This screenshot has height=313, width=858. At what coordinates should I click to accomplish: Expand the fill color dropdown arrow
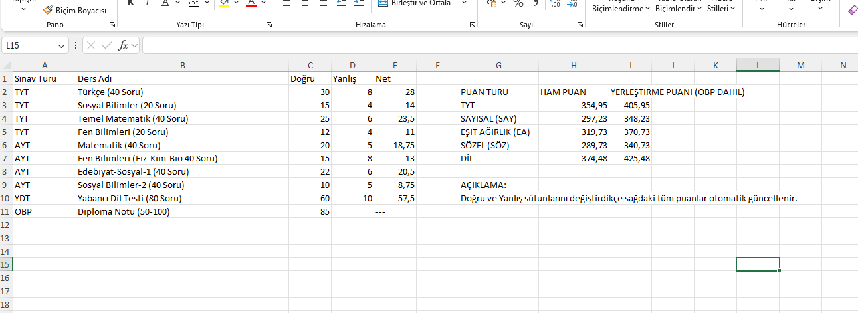click(x=236, y=3)
